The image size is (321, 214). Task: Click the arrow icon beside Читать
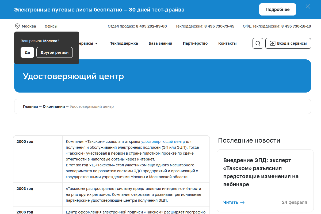[242, 202]
